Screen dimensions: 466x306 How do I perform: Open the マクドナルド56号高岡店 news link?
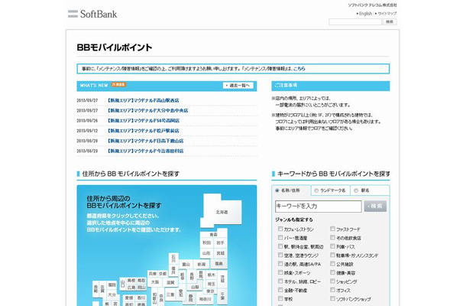tap(144, 121)
